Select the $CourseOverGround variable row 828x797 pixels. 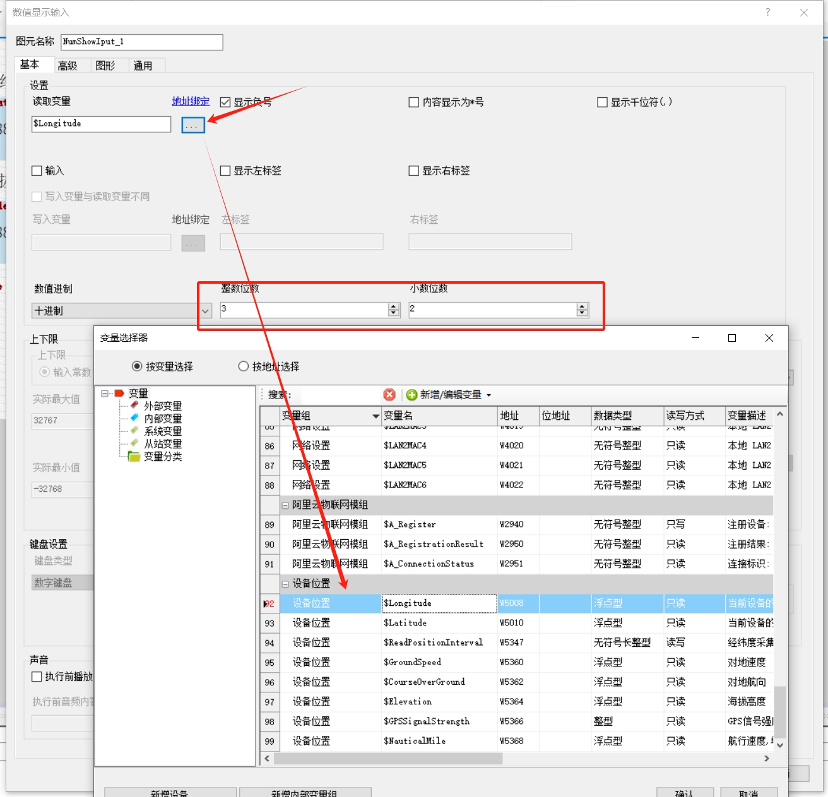(517, 682)
